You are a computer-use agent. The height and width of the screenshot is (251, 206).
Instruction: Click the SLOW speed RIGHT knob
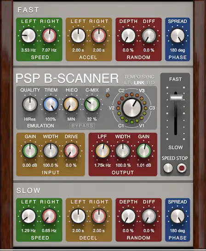[x=49, y=216]
